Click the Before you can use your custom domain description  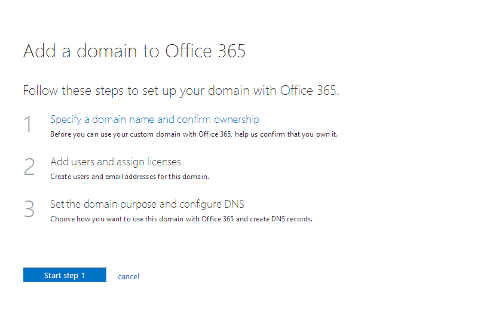tap(194, 134)
